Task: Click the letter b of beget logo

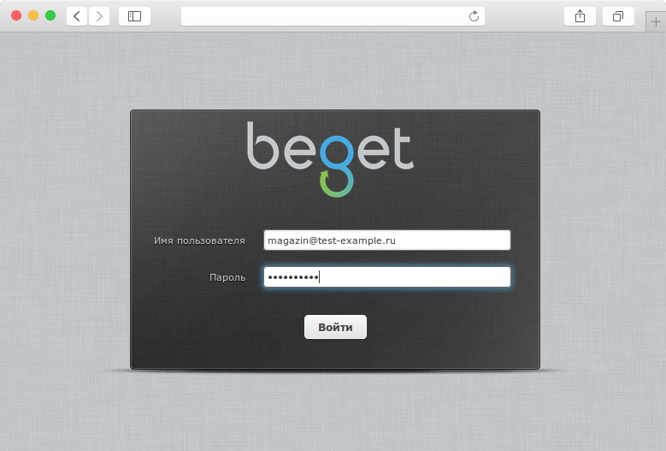Action: click(x=263, y=145)
